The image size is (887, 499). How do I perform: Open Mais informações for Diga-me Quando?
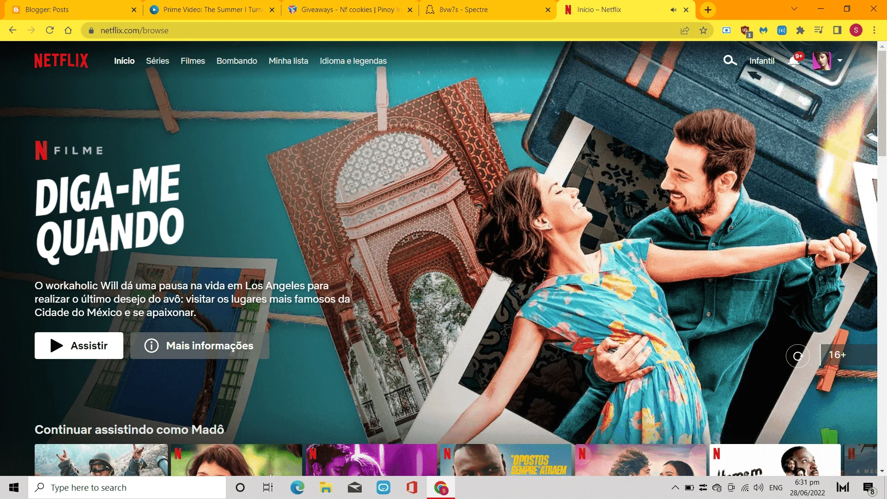tap(200, 346)
